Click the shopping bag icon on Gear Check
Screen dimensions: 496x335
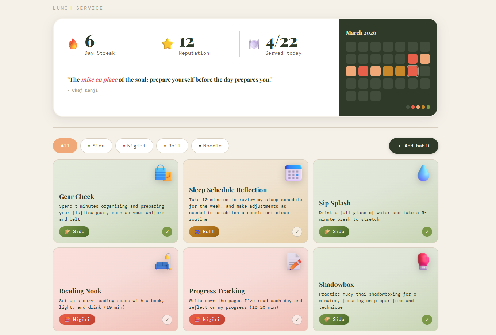pos(163,173)
